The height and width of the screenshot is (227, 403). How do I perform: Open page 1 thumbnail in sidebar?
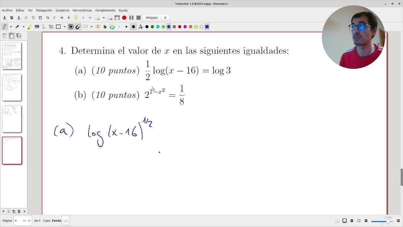(x=12, y=56)
